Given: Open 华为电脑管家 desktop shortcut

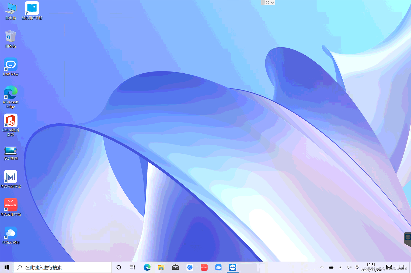Looking at the screenshot, I should pos(11,179).
